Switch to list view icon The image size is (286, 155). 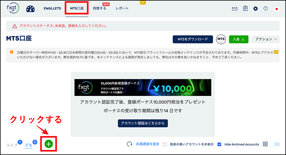tap(277, 144)
